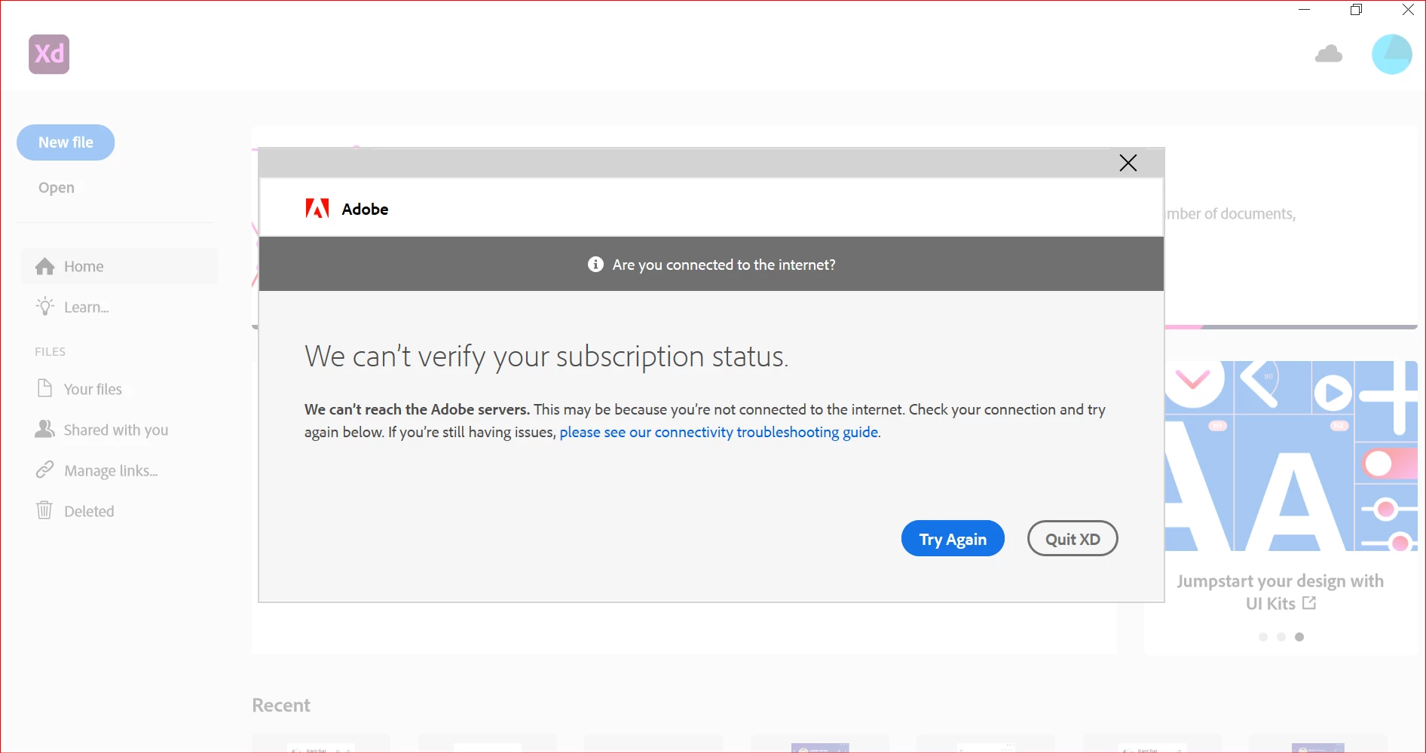This screenshot has width=1426, height=753.
Task: Click the Shared with you people icon
Action: pos(45,429)
